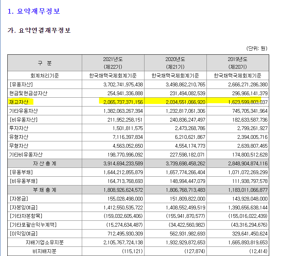Viewport: 289px width, 256px height.
Task: Click the highlighted '재고자산' row label
Action: coord(19,102)
